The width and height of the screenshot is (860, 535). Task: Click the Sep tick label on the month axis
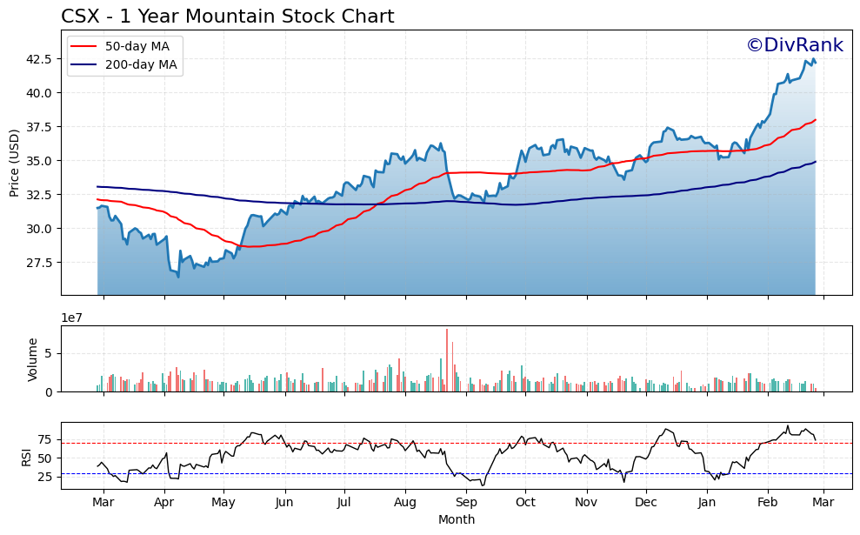click(x=465, y=503)
